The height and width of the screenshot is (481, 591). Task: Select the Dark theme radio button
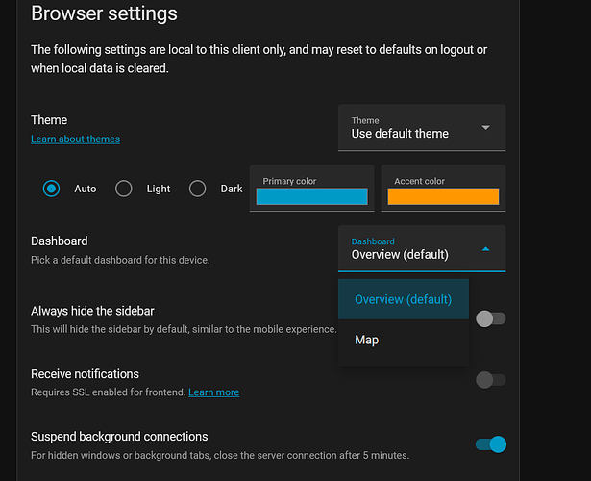(198, 189)
